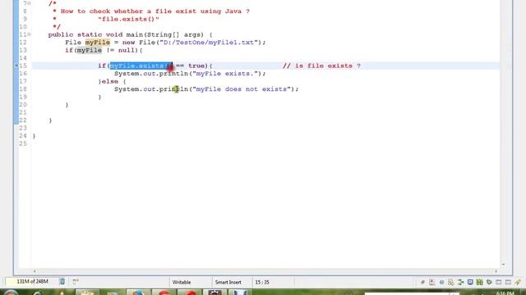This screenshot has height=295, width=526.
Task: Click the "// is file exists ?" comment
Action: [x=321, y=66]
